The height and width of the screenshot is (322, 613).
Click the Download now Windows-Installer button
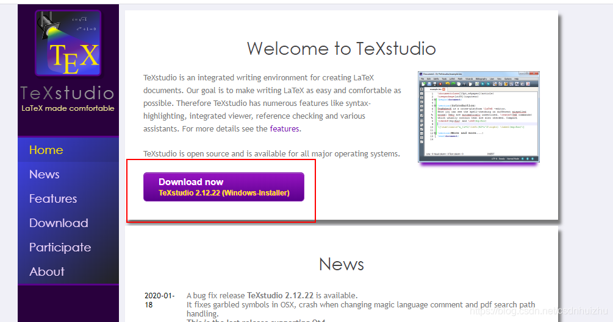pyautogui.click(x=224, y=187)
